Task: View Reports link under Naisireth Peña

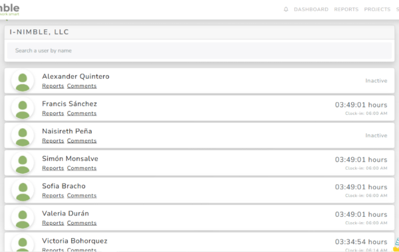Action: pos(53,141)
